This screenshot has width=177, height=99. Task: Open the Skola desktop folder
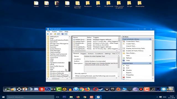[x=98, y=4]
